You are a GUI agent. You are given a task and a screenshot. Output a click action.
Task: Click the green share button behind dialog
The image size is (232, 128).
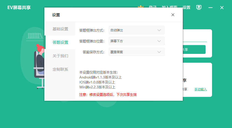194,49
